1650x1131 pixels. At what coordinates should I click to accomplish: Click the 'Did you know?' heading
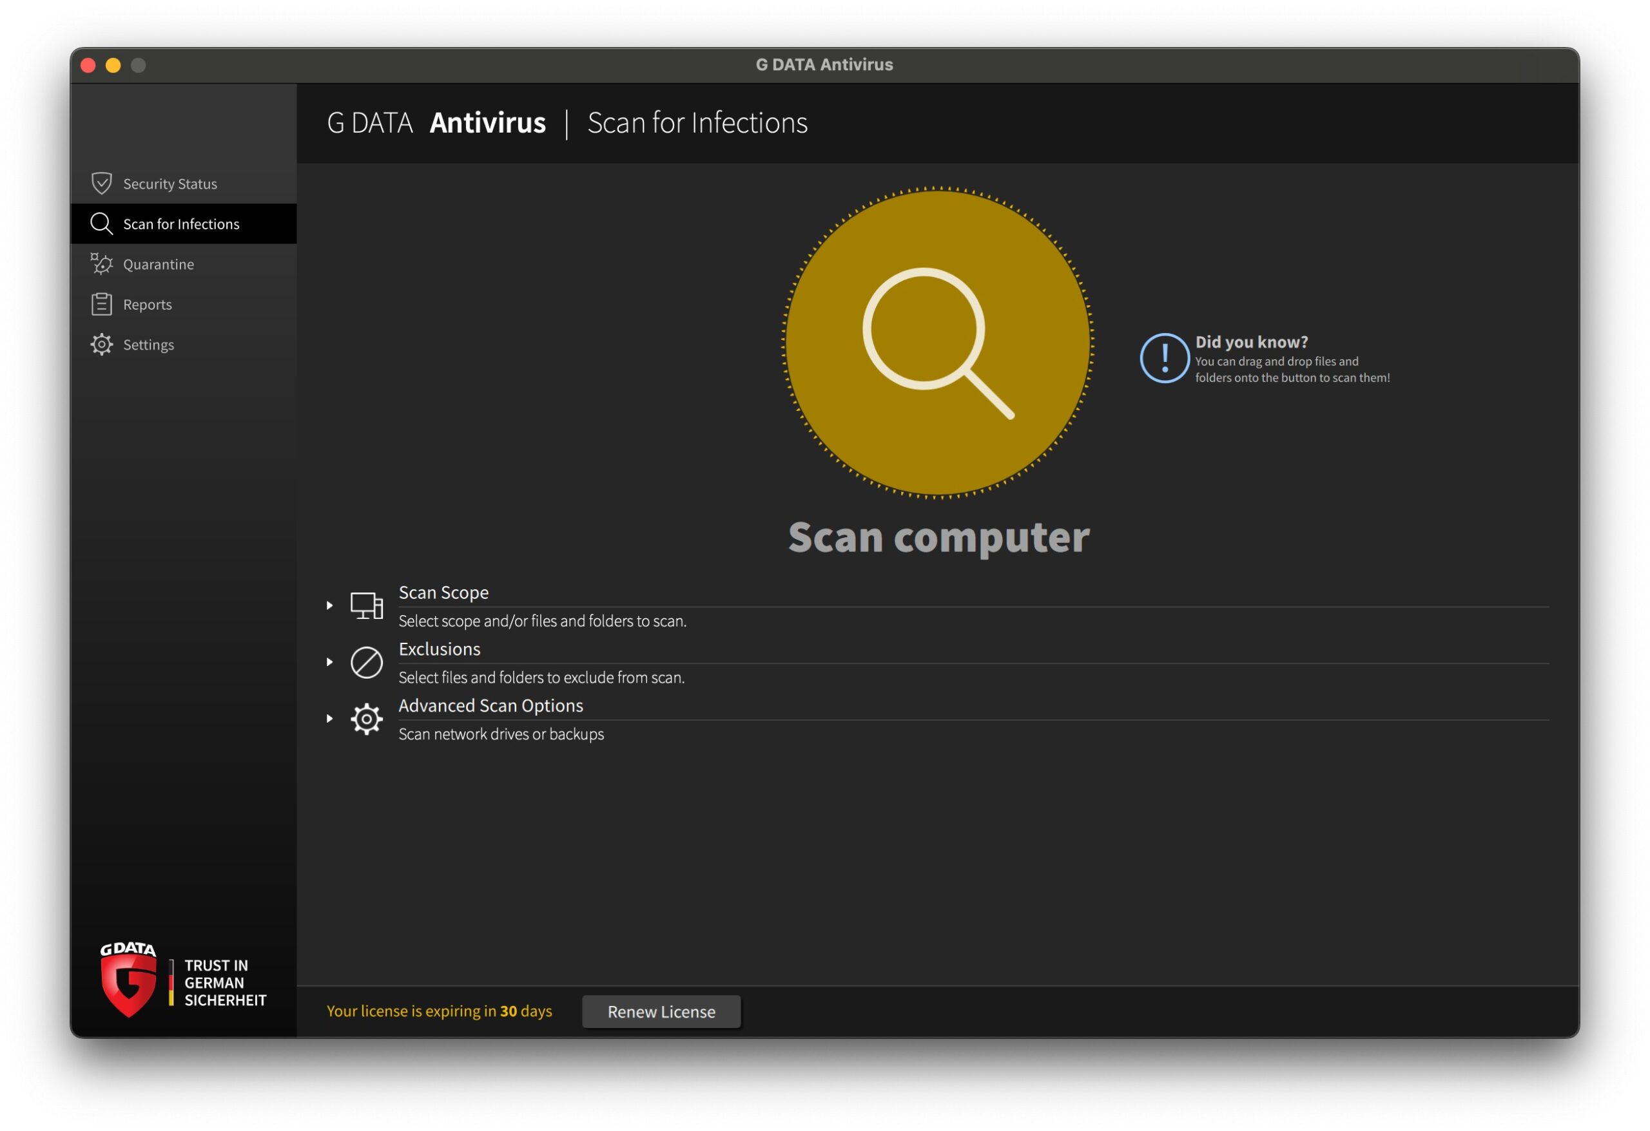pyautogui.click(x=1252, y=342)
